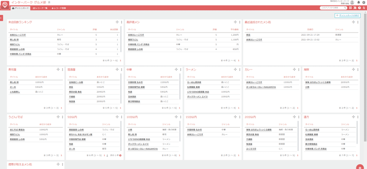
Task: Open the notifications bell
Action: coord(359,2)
